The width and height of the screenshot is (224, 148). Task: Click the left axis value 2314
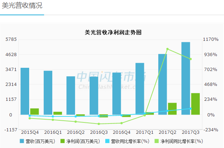(x=11, y=84)
